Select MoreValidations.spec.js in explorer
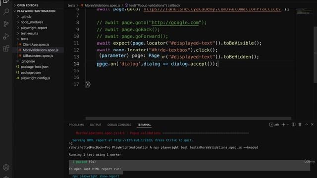This screenshot has height=178, width=317. pyautogui.click(x=40, y=50)
